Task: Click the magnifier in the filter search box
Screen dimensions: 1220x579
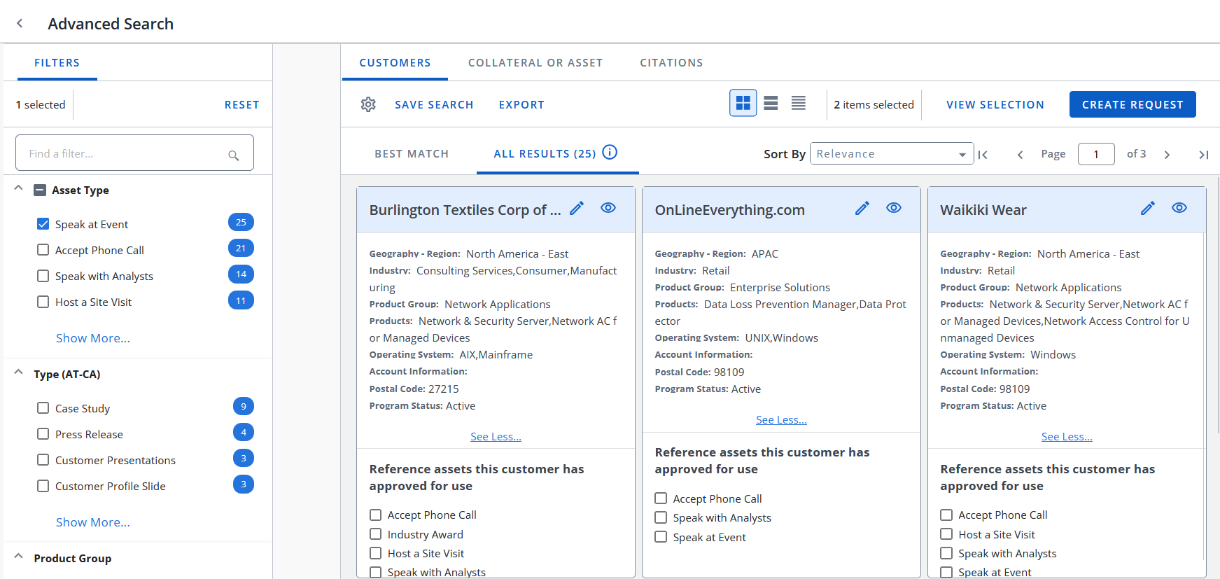Action: [234, 155]
